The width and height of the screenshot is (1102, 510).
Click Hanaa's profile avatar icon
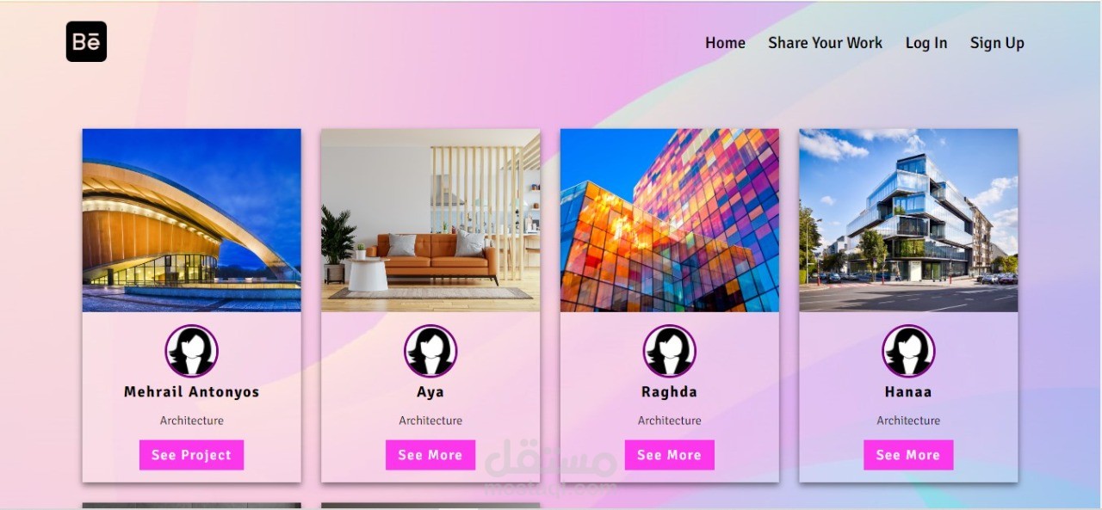tap(908, 351)
